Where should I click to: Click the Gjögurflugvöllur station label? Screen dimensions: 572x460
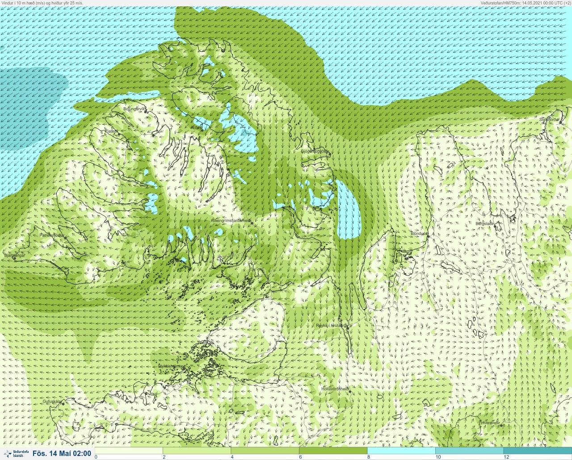[x=315, y=151]
